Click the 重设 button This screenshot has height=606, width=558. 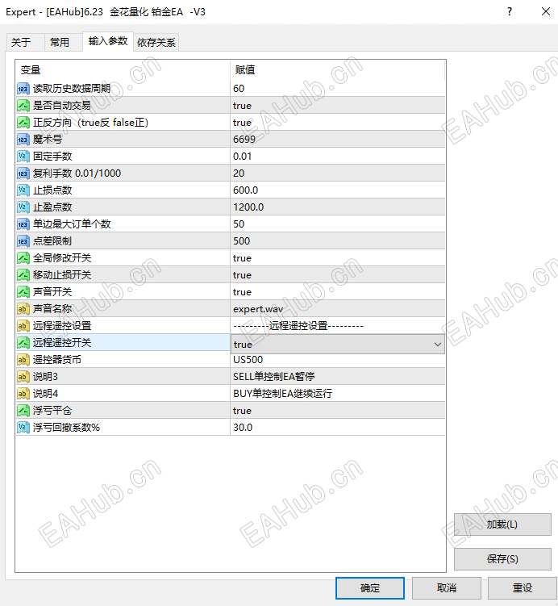(522, 588)
